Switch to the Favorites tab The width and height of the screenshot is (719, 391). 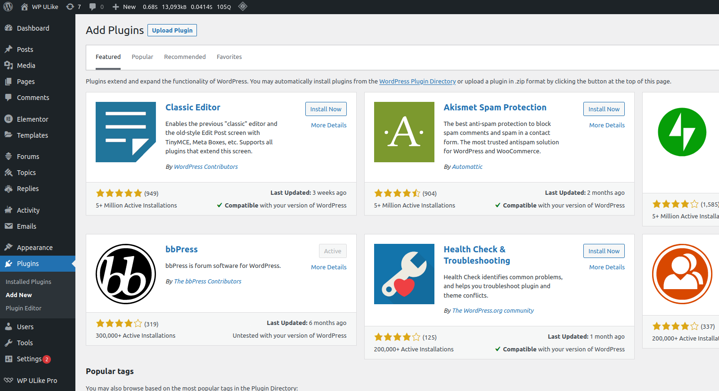pyautogui.click(x=229, y=57)
